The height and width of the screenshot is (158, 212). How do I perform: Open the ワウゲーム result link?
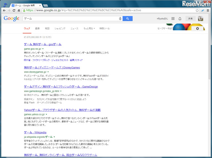(x=61, y=155)
